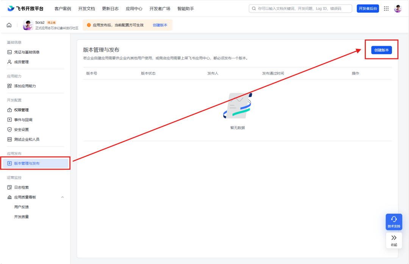Select 事件与回调 sidebar item

pos(23,120)
